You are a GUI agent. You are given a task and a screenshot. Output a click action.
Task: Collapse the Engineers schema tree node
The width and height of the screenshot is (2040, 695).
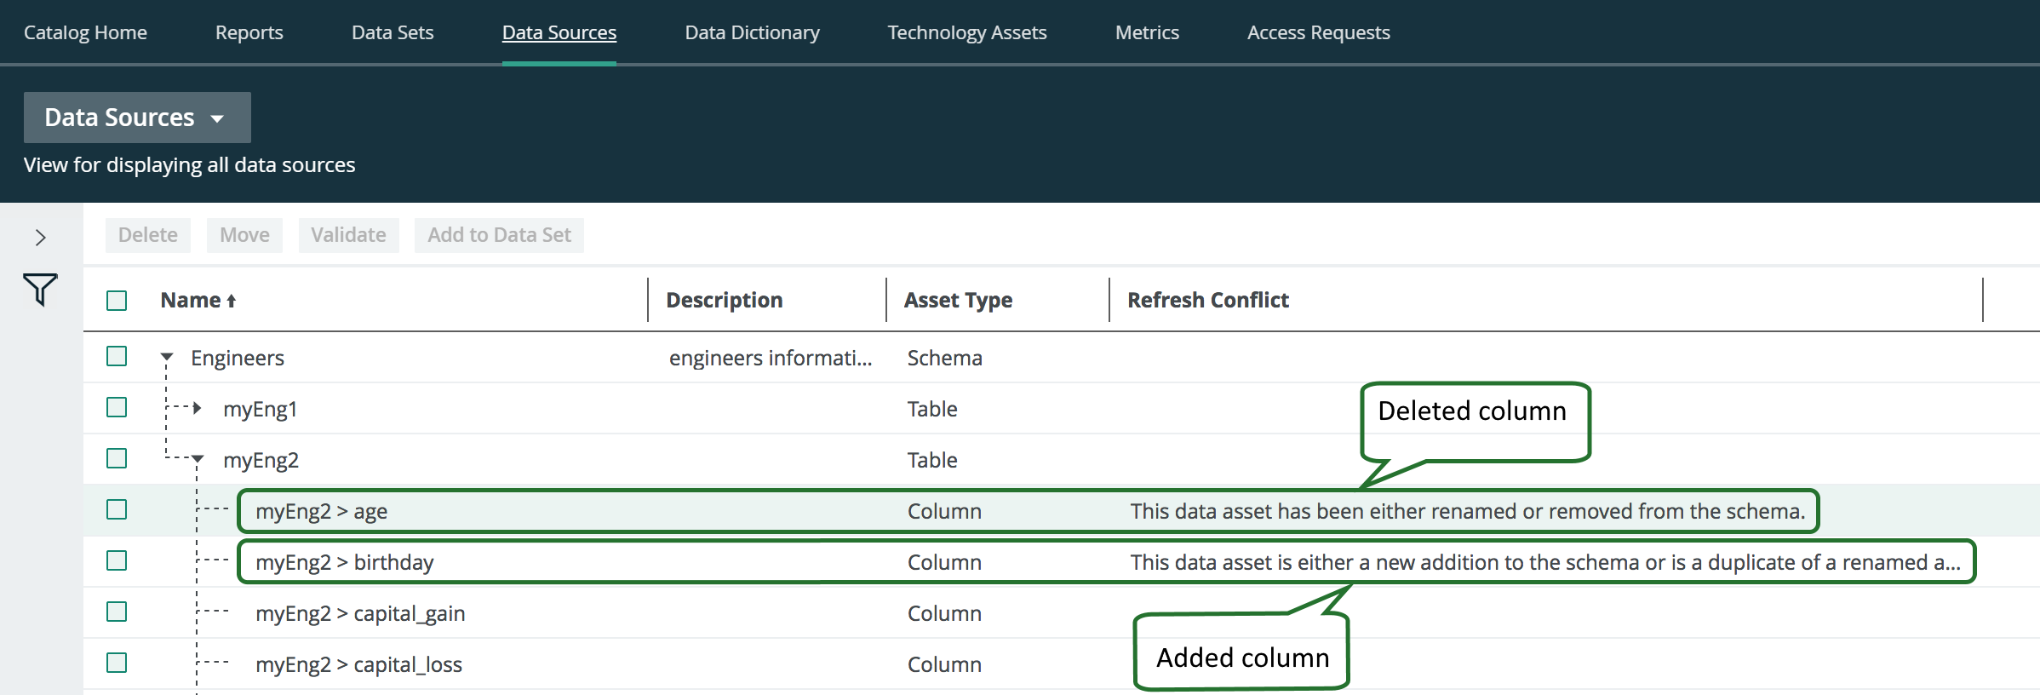167,358
